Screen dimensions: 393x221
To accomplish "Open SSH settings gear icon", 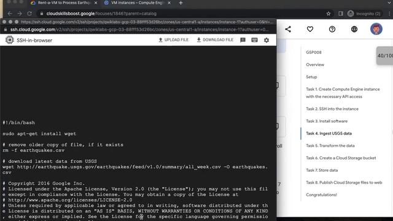I will tap(267, 40).
